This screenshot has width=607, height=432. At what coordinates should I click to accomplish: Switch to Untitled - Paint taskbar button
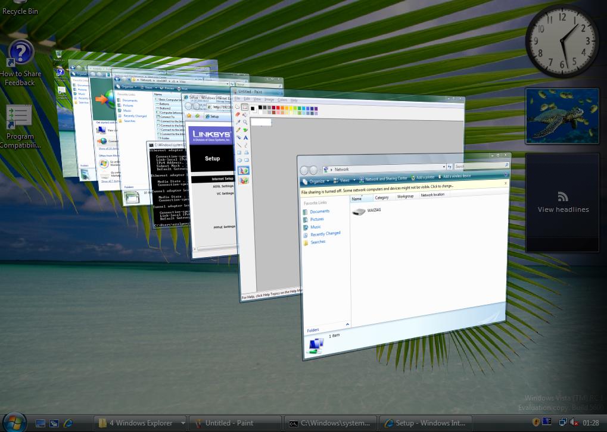pos(236,423)
